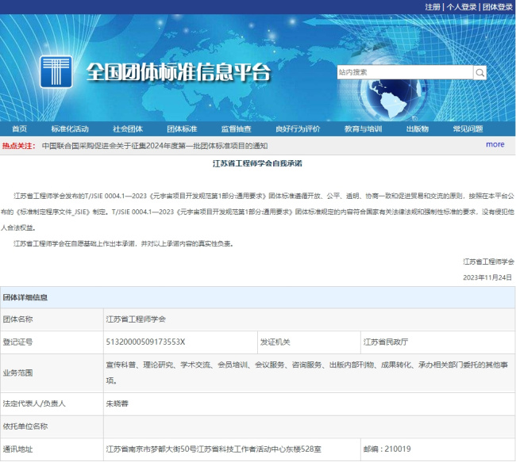Screen dimensions: 516x466
Task: Open the 标准化活动 menu item
Action: 70,128
